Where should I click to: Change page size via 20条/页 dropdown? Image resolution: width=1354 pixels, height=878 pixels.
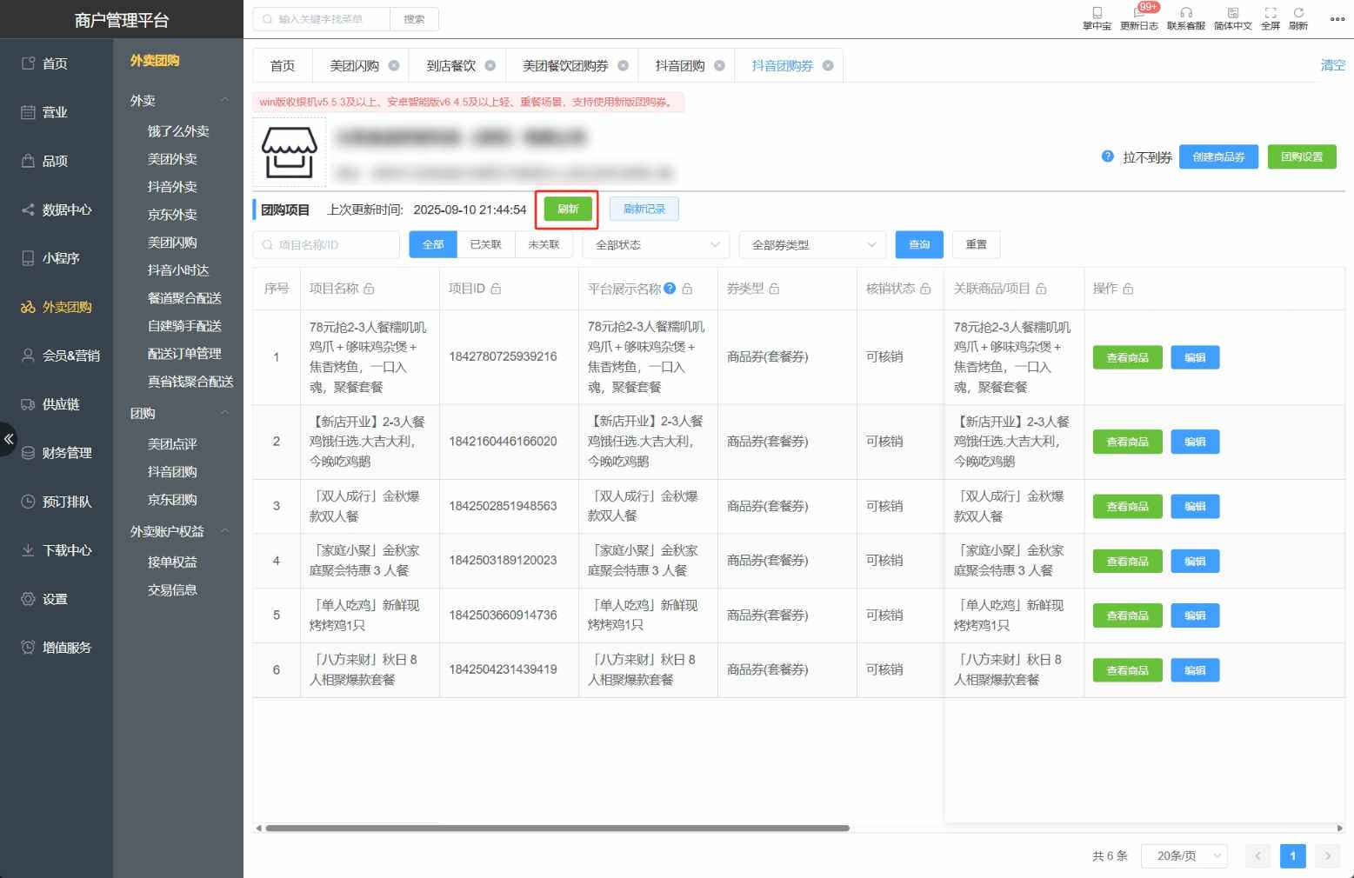1184,856
